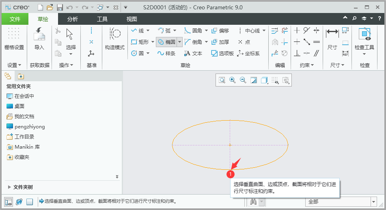The image size is (386, 210).
Task: Open Manikin 库 folder
Action: (24, 147)
